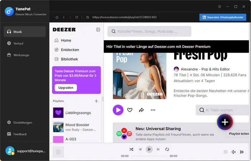Open the support@tunepa... account profile
Image resolution: width=251 pixels, height=161 pixels.
(25, 151)
